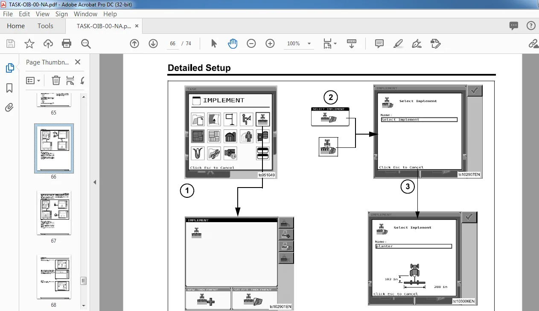
Task: Open the Attachments paperclip icon
Action: (x=9, y=107)
